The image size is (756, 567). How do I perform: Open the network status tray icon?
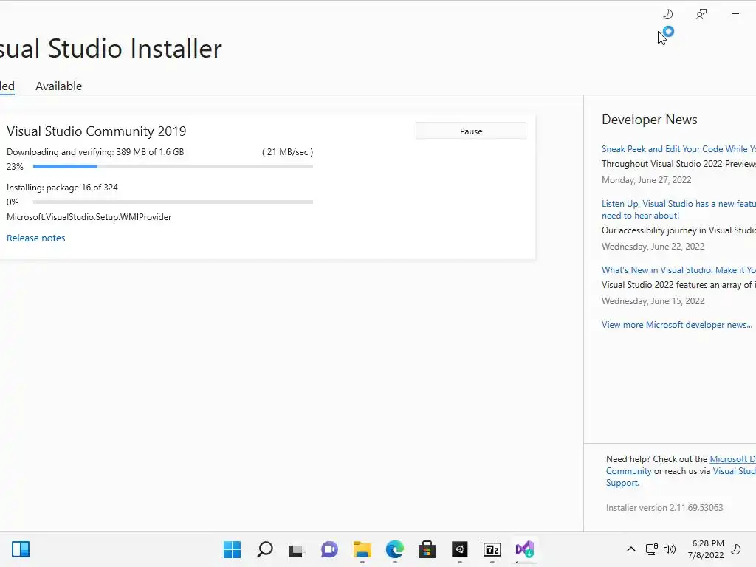(x=651, y=549)
